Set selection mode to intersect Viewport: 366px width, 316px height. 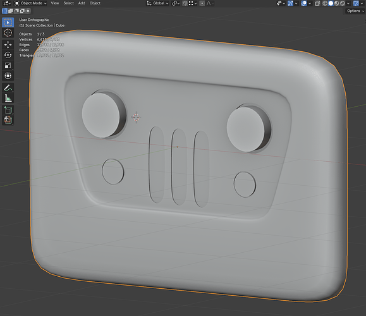tap(28, 11)
